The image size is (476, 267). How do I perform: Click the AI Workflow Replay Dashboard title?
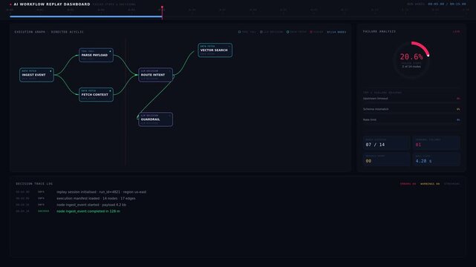(x=52, y=4)
